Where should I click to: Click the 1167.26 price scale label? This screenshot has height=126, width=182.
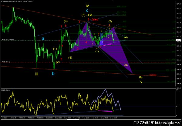[179, 23]
